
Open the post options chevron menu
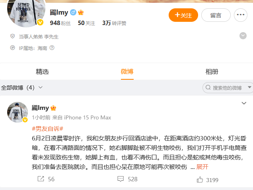(244, 103)
